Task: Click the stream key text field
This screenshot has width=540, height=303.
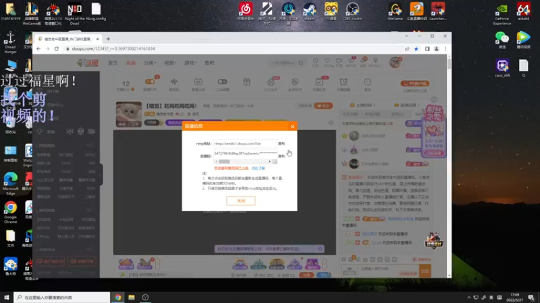Action: click(245, 154)
